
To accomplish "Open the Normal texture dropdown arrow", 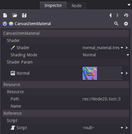I will pyautogui.click(x=122, y=73).
